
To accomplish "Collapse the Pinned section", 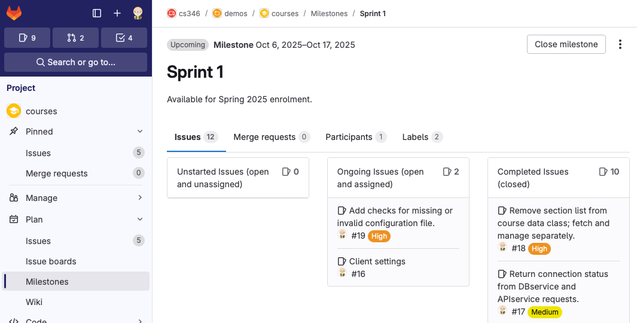I will click(140, 132).
